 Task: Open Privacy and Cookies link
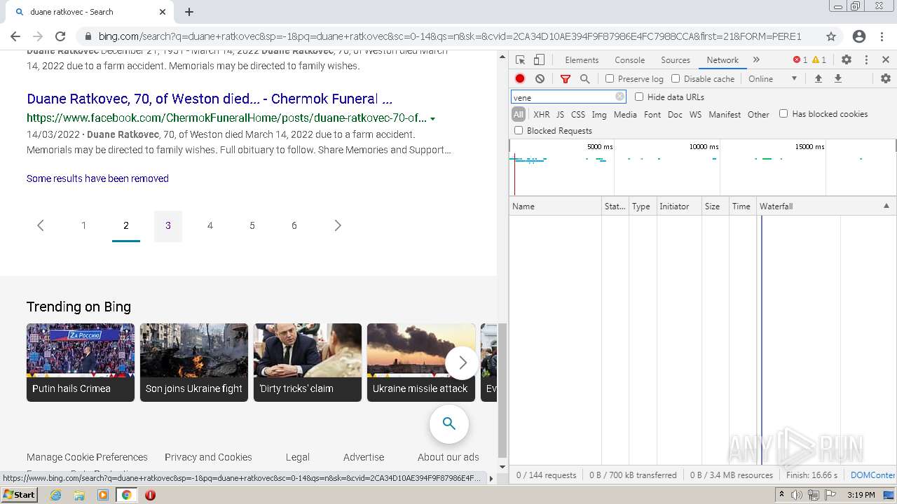pyautogui.click(x=208, y=457)
